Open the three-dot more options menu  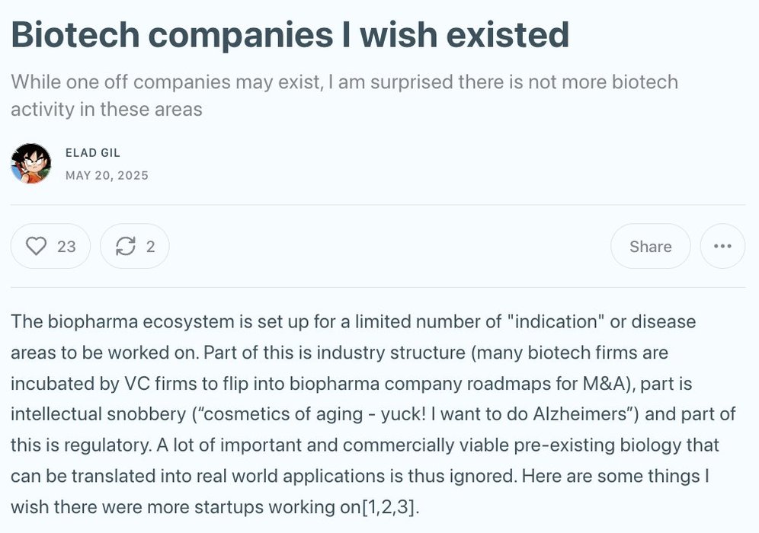[x=722, y=246]
